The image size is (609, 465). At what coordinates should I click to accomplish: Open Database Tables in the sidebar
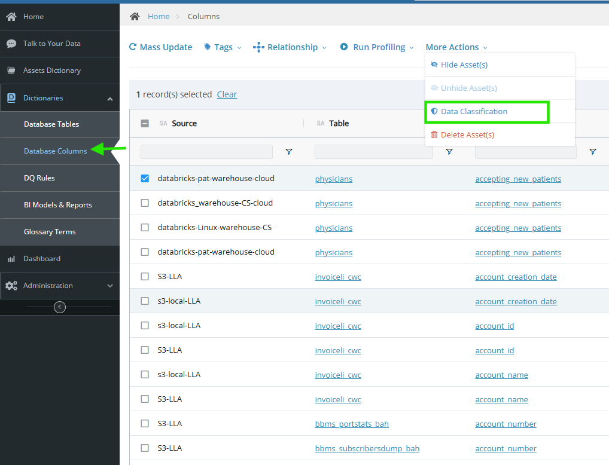tap(51, 124)
